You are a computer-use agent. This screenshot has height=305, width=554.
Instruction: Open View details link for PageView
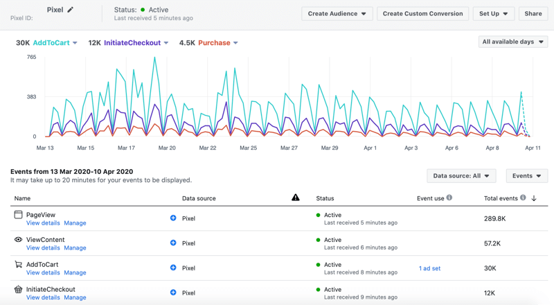point(43,223)
